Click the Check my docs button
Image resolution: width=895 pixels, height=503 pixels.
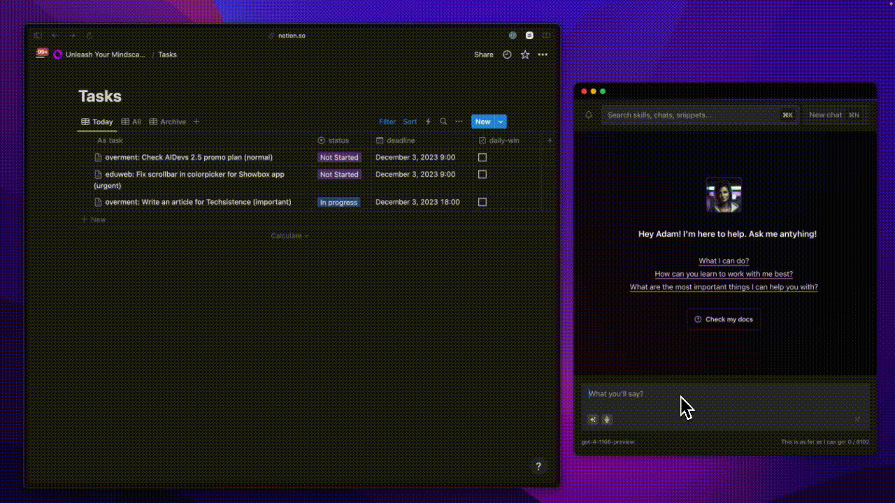(724, 319)
